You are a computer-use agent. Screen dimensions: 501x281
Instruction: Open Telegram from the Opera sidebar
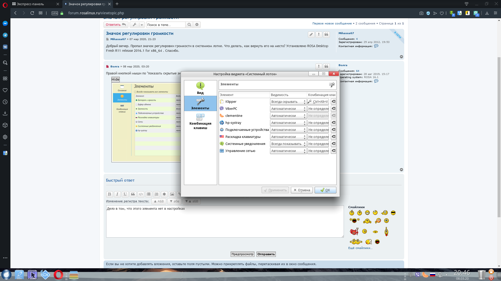(5, 35)
